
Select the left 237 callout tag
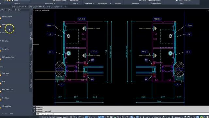[x=92, y=79]
